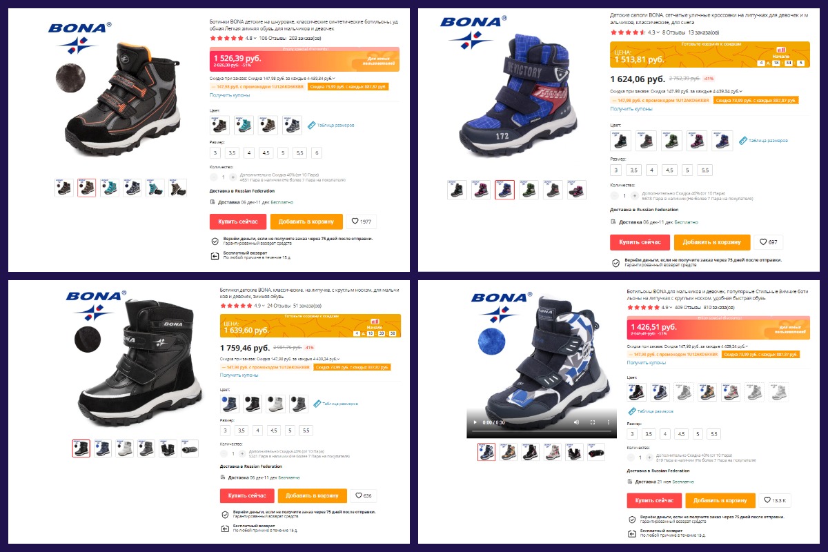Favorite the boot with 697 likes
This screenshot has width=828, height=552.
[x=768, y=242]
